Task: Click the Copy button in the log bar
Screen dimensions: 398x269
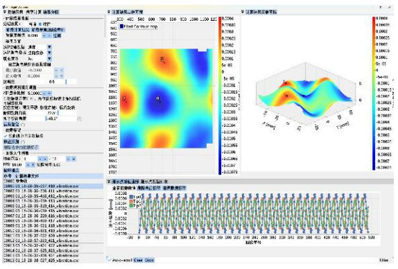Action: (149, 260)
